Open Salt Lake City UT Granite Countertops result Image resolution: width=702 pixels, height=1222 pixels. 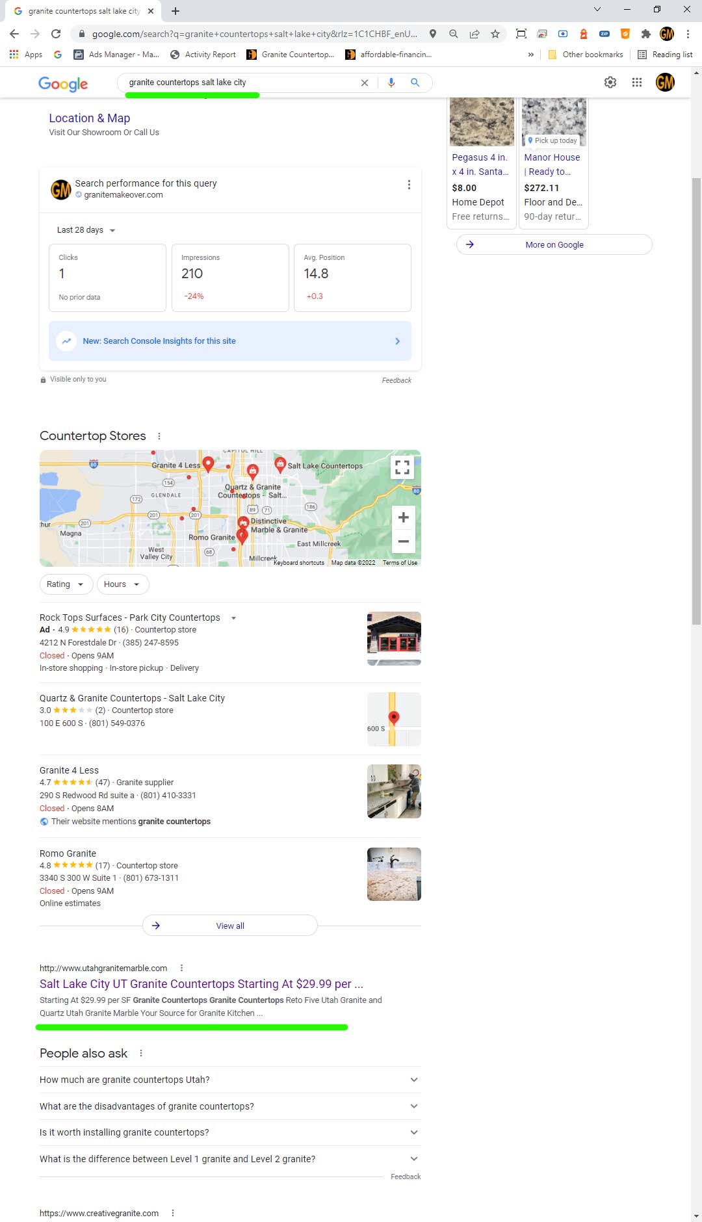(201, 984)
